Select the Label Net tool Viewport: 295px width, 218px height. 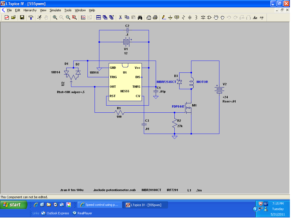click(x=177, y=18)
